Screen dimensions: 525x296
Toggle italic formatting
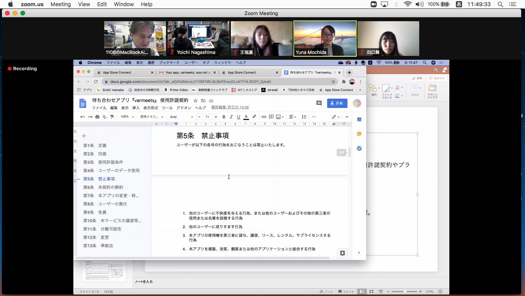(x=231, y=117)
